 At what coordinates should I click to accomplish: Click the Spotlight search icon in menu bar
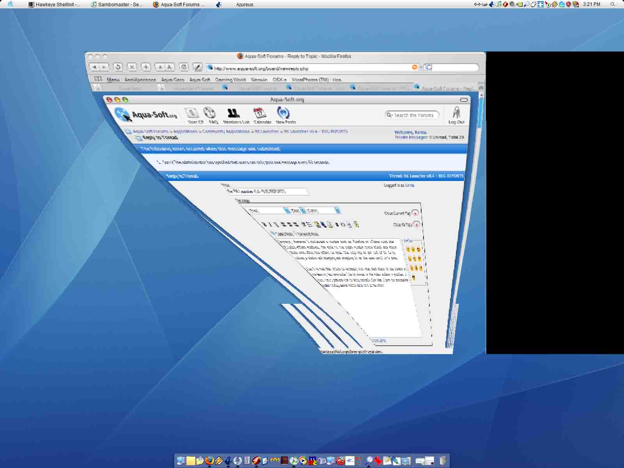[x=612, y=4]
